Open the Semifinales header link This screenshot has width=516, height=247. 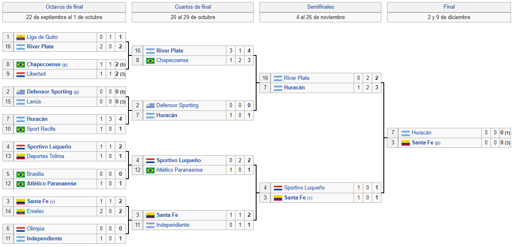click(x=320, y=7)
